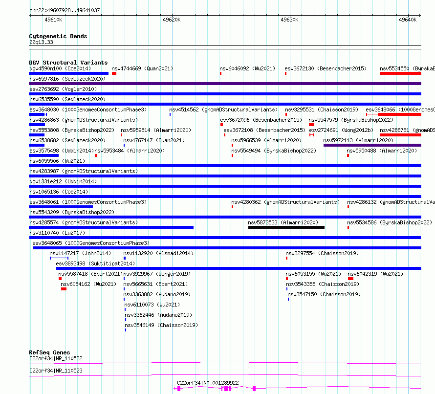435x394 pixels.
Task: Click nsv4285574 (gnomADStructuralVariants) label
Action: [x=84, y=222]
